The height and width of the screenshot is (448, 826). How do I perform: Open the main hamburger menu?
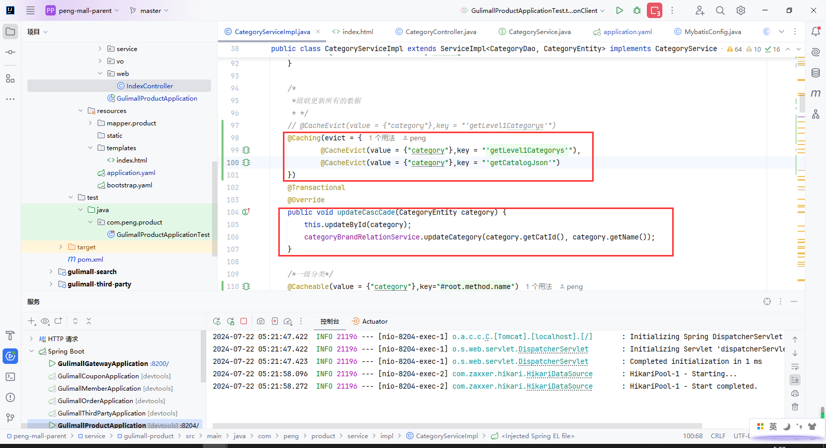tap(30, 10)
